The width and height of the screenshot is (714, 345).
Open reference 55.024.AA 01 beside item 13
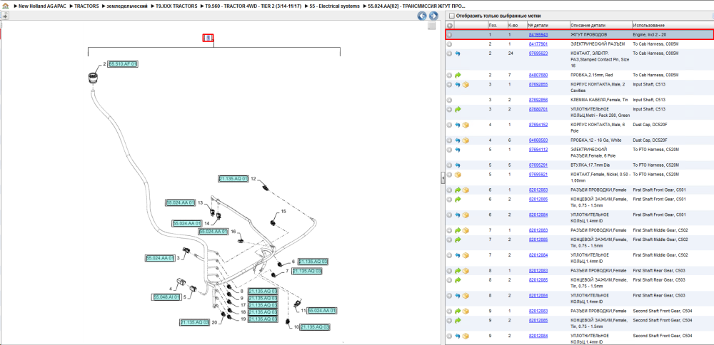181,202
